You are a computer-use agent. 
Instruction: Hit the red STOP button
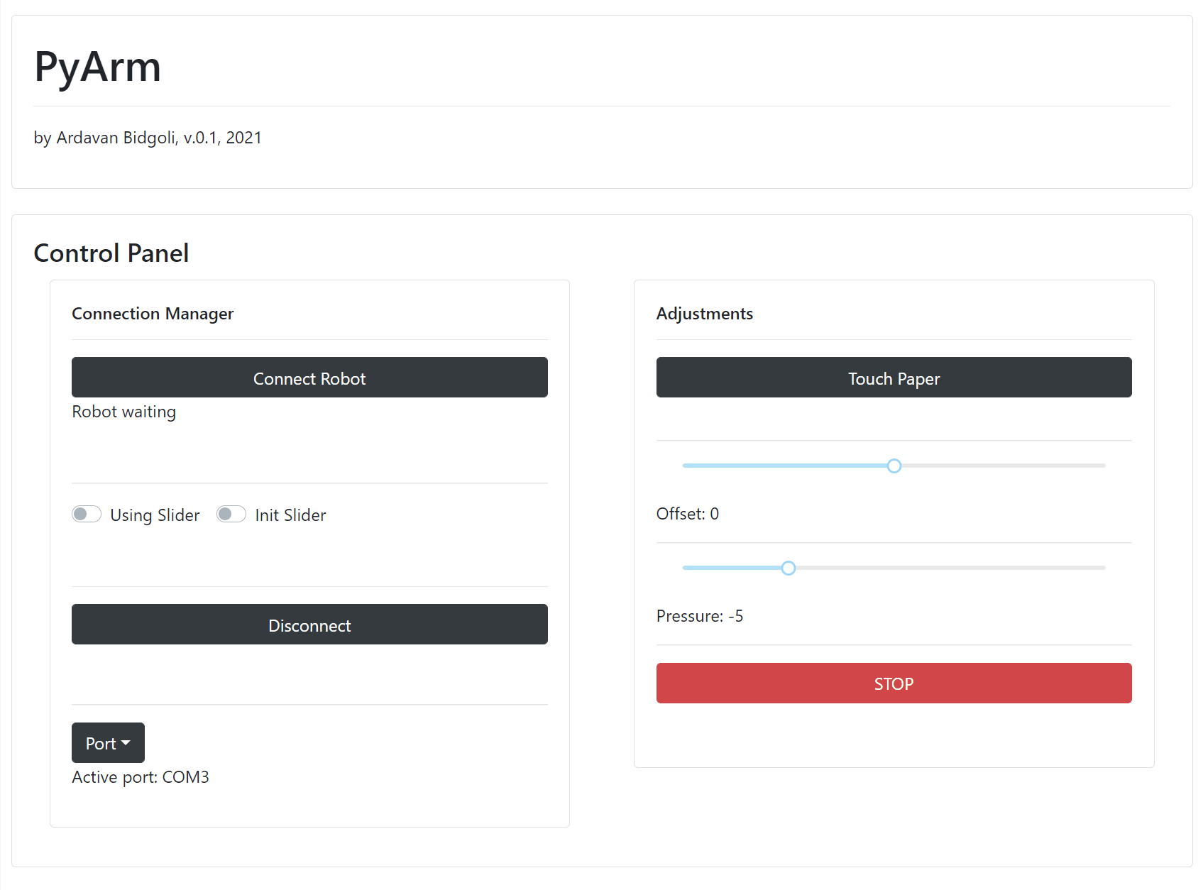894,683
